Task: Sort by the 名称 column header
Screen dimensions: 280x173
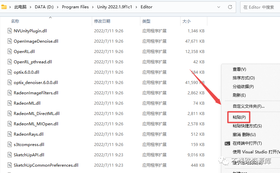Action: [x=15, y=21]
